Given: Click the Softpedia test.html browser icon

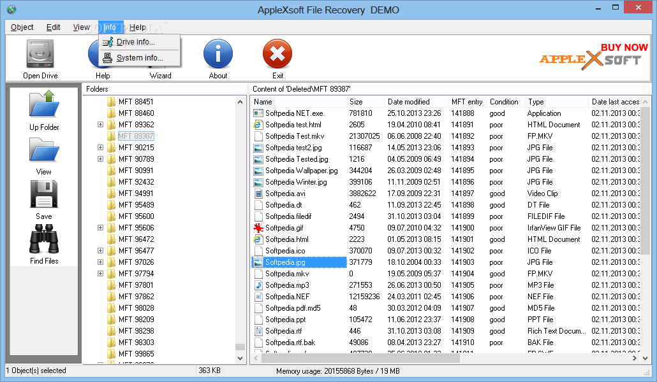Looking at the screenshot, I should 258,125.
